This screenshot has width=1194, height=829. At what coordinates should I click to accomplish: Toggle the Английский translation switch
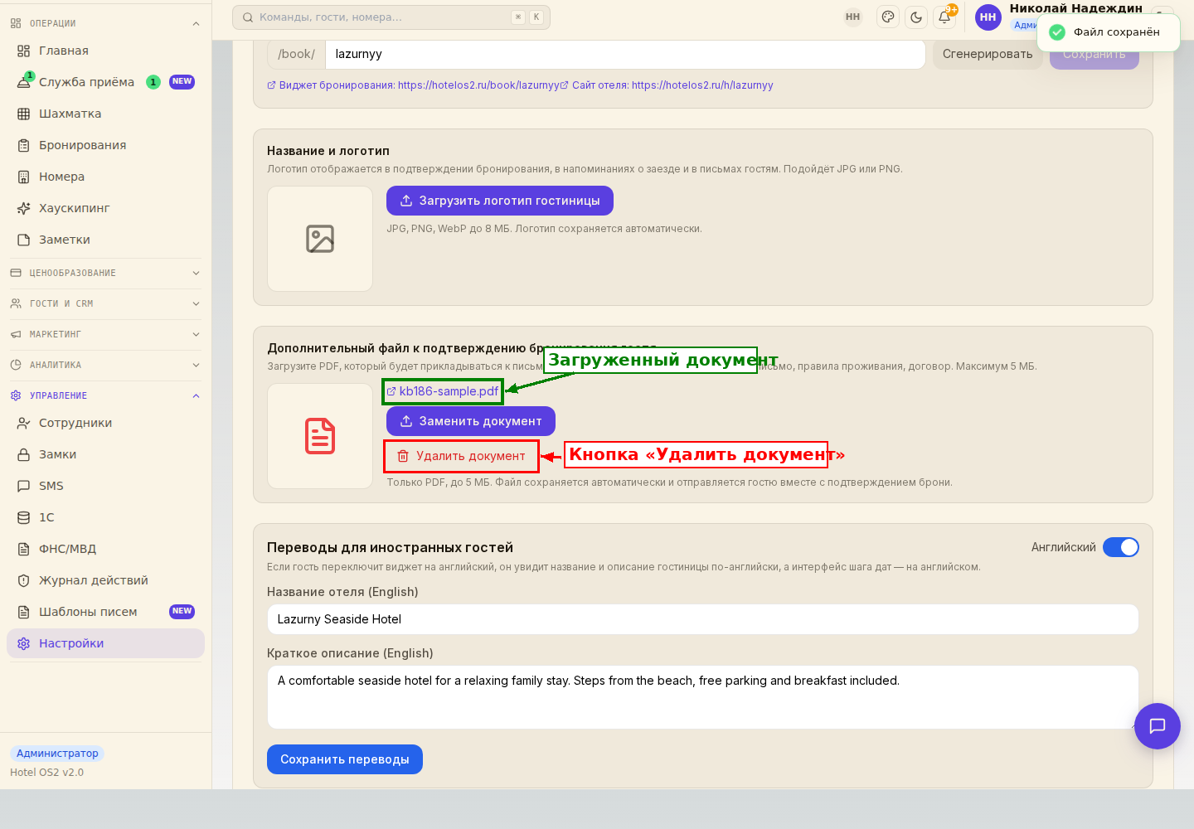click(1121, 547)
